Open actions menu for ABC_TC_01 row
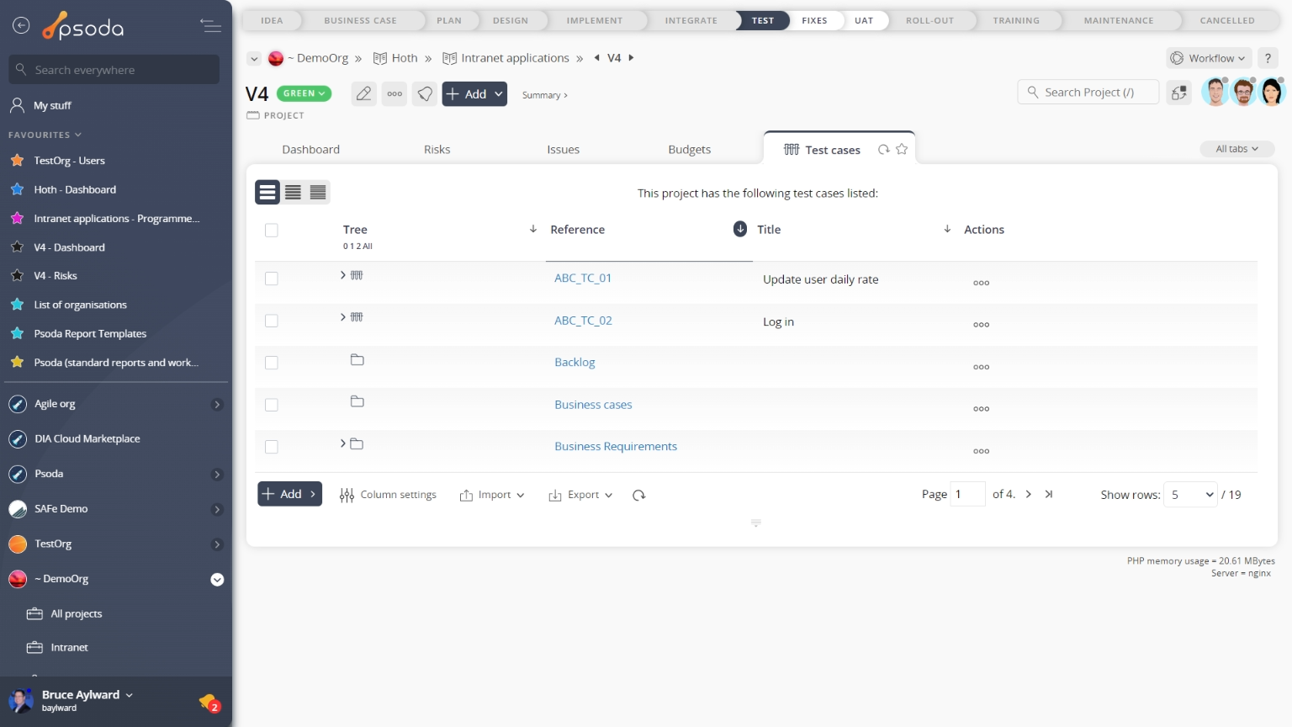 coord(981,283)
